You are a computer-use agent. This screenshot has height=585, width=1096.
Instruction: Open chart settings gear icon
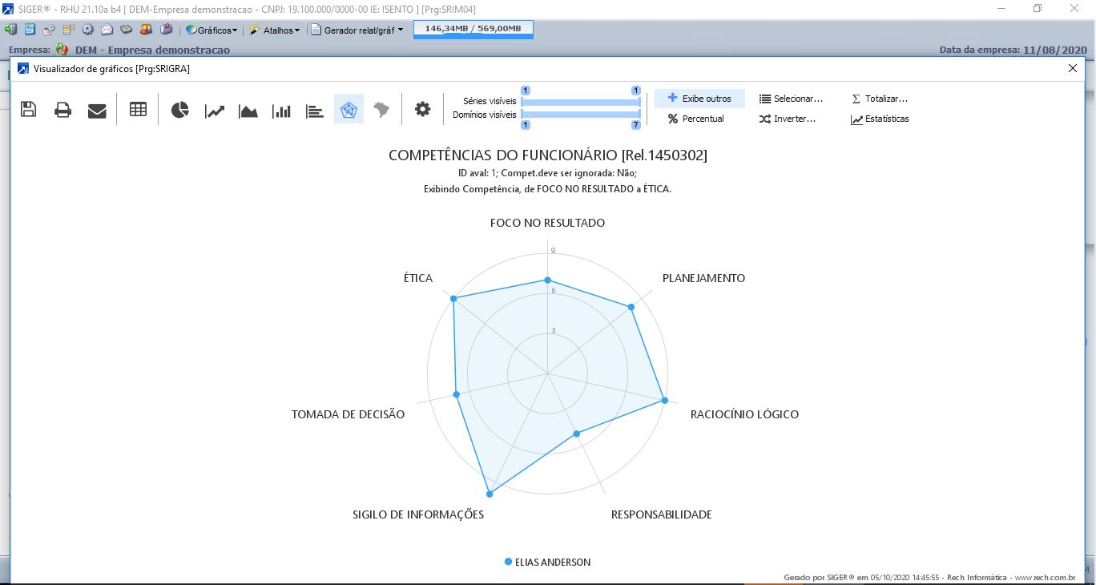tap(422, 110)
